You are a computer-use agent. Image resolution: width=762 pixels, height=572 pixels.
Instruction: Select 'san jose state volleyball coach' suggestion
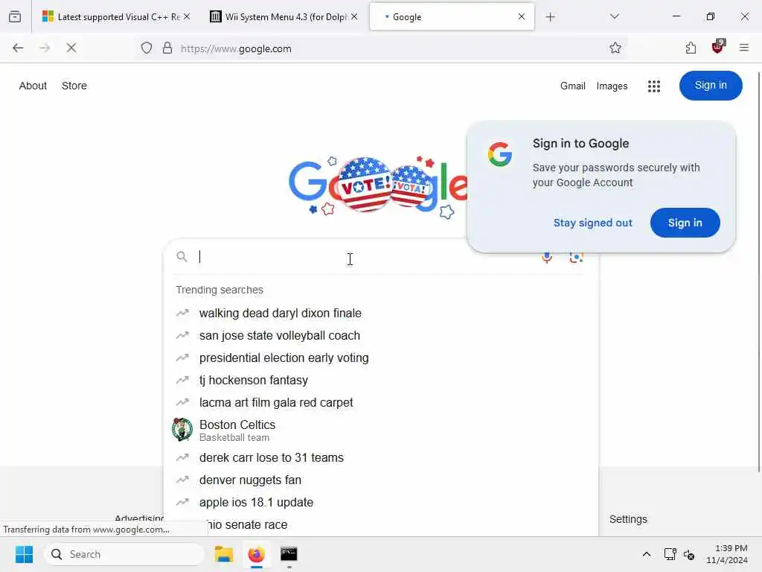pyautogui.click(x=382, y=335)
